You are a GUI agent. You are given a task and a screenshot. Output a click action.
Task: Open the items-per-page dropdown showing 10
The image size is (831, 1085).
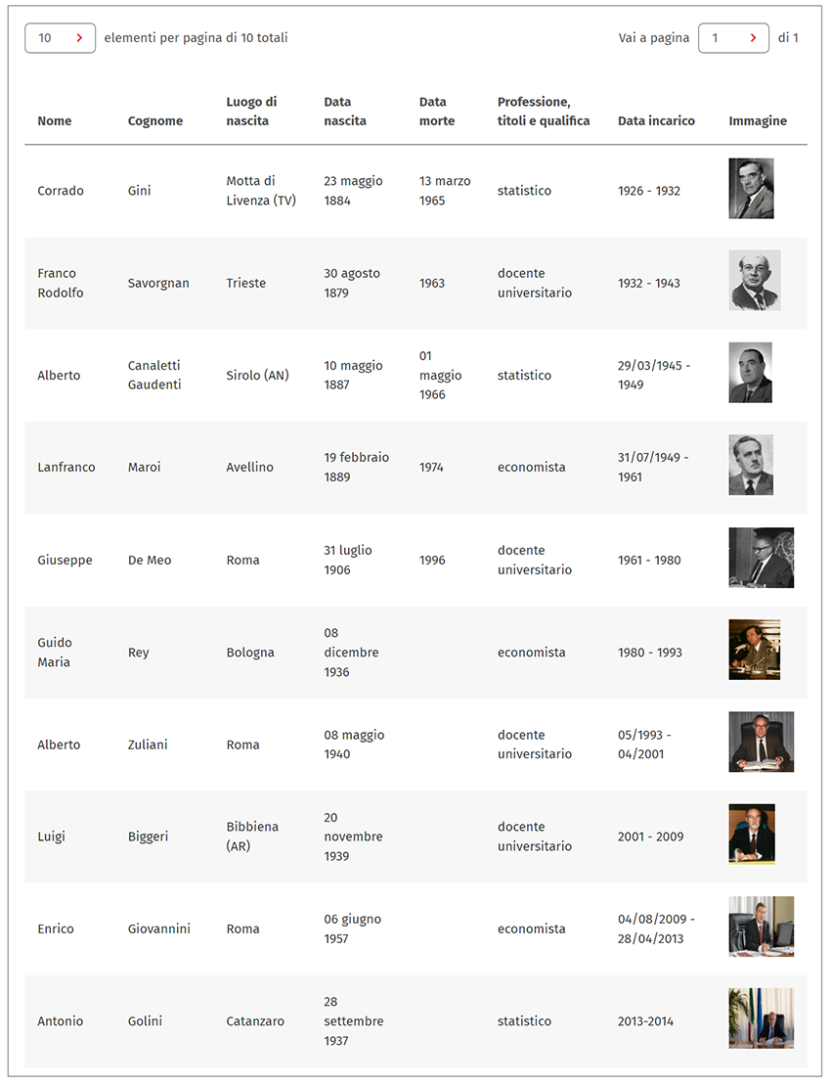pyautogui.click(x=61, y=38)
